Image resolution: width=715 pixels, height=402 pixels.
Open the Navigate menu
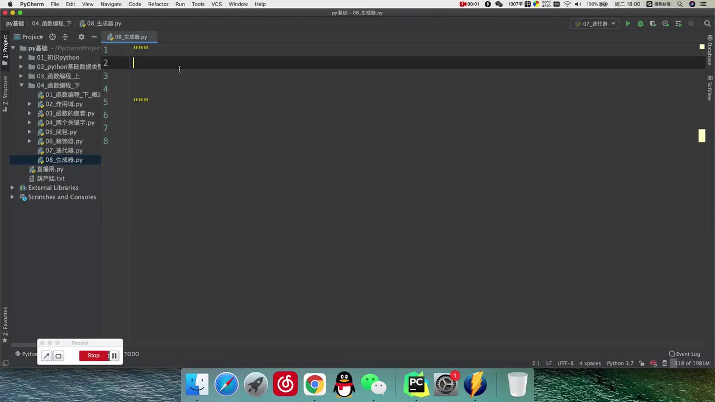click(x=111, y=4)
